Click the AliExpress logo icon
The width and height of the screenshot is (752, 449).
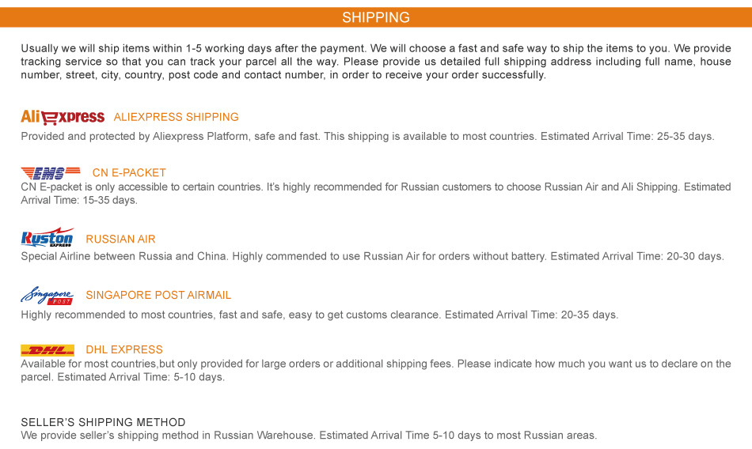tap(63, 117)
